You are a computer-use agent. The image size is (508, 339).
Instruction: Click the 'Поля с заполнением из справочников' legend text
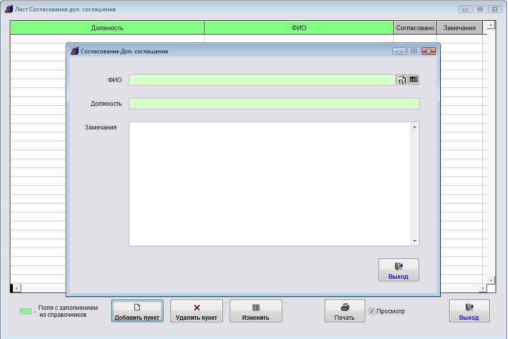click(68, 311)
